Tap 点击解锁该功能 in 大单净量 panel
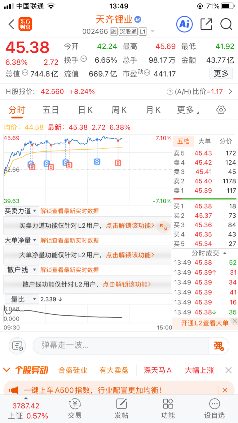Viewport: 238px width, 423px height. [x=130, y=255]
